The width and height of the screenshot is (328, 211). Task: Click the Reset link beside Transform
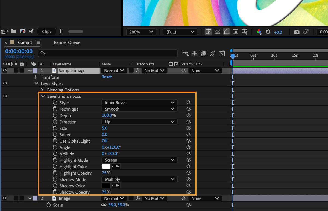pos(107,77)
